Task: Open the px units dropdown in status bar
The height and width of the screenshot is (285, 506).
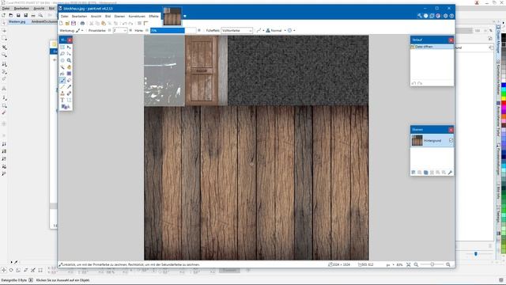Action: pyautogui.click(x=390, y=264)
